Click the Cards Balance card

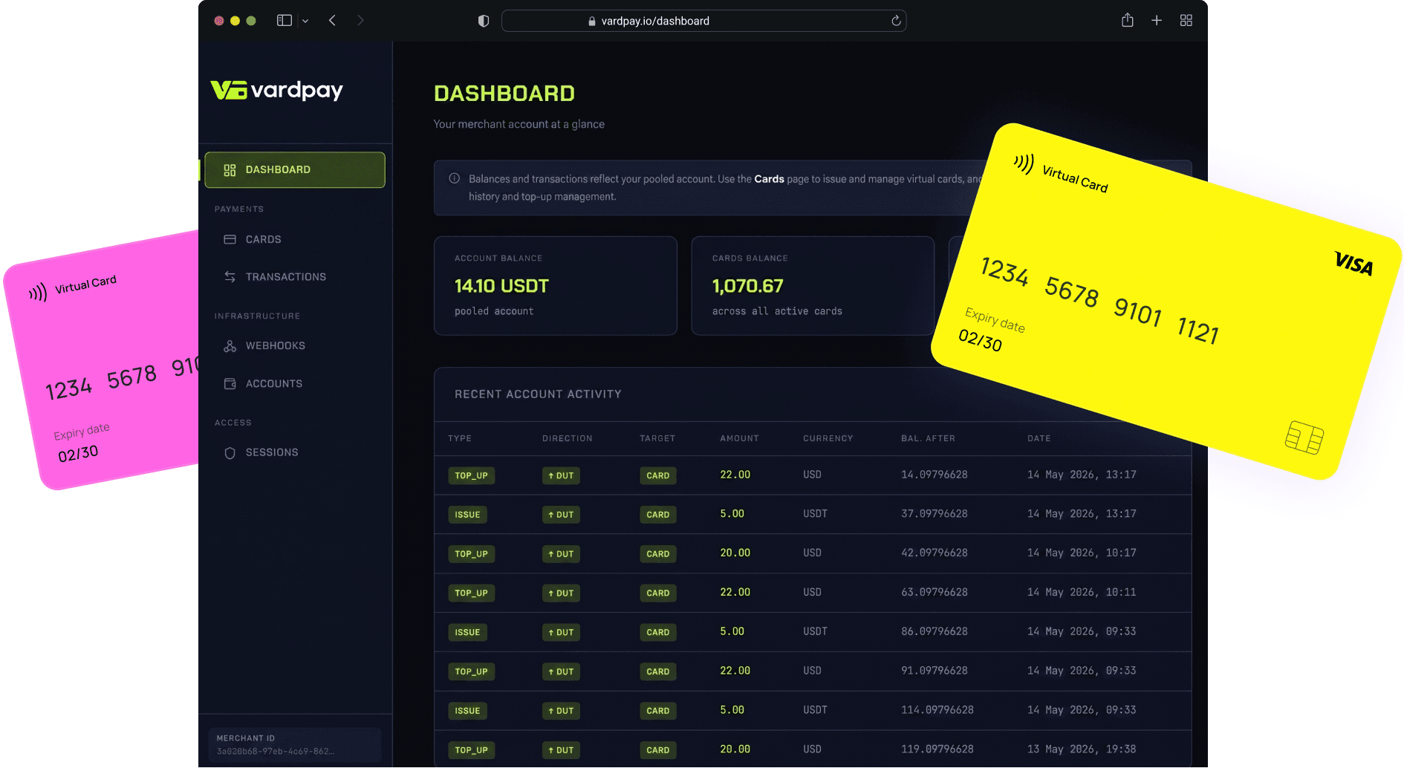pyautogui.click(x=813, y=286)
